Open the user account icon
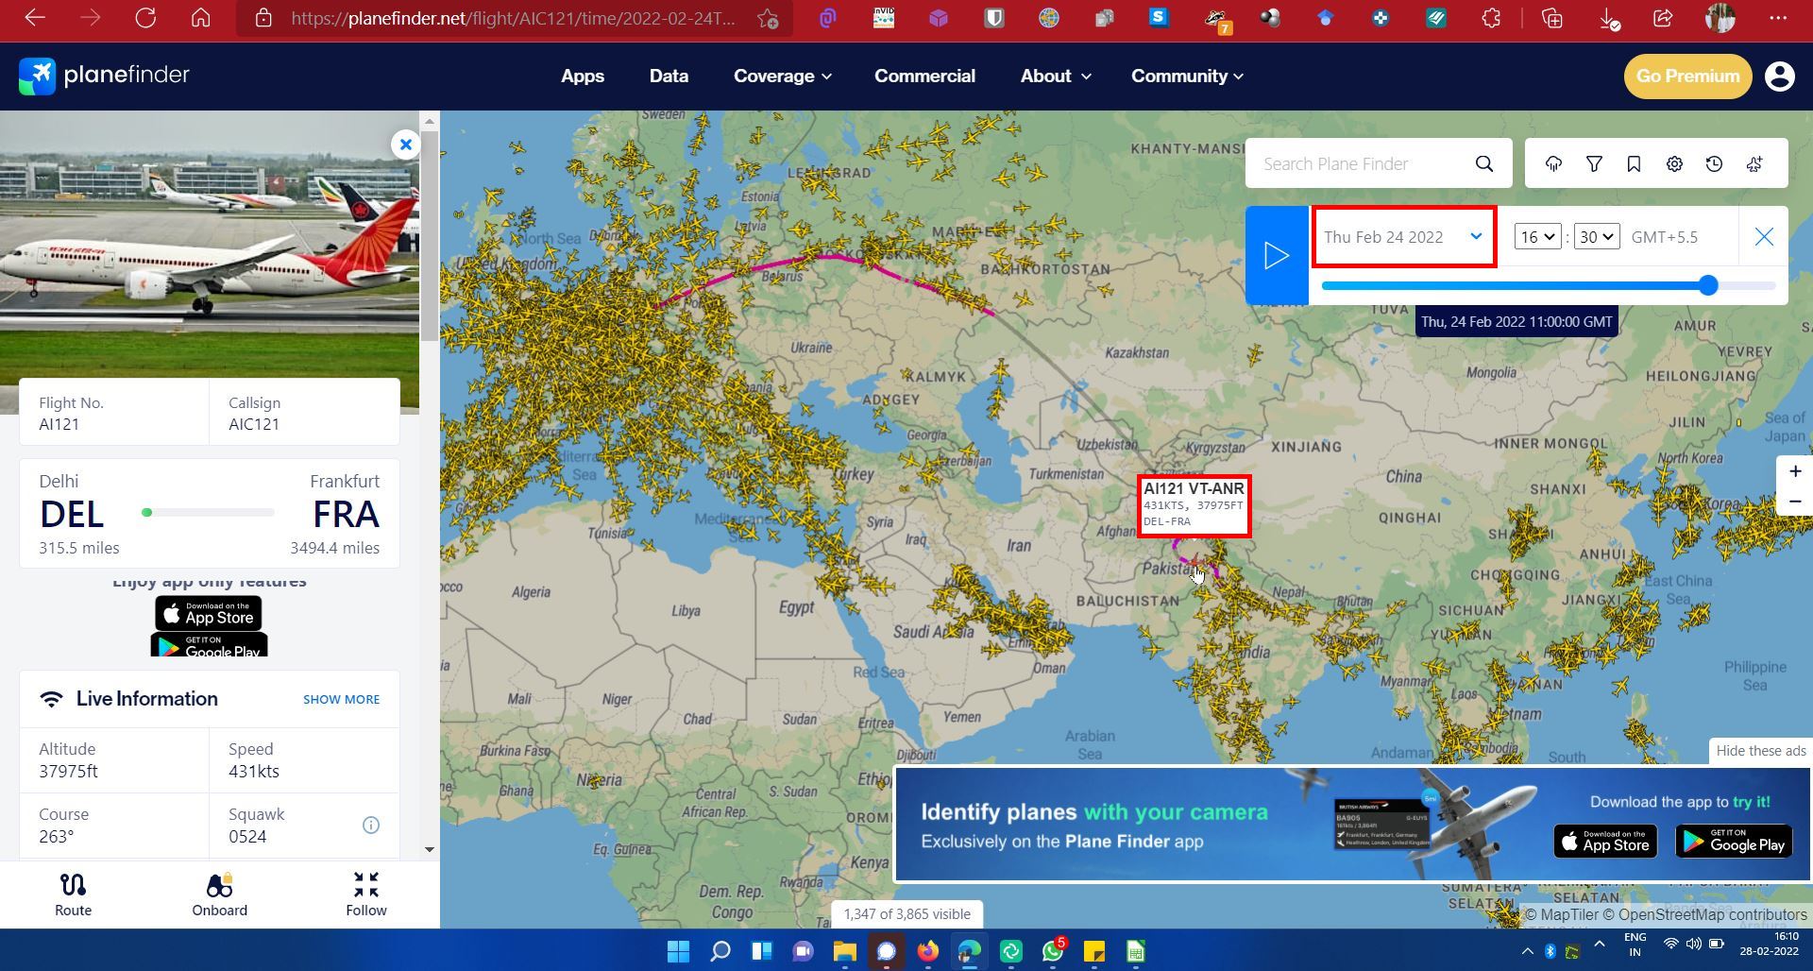 [1780, 77]
